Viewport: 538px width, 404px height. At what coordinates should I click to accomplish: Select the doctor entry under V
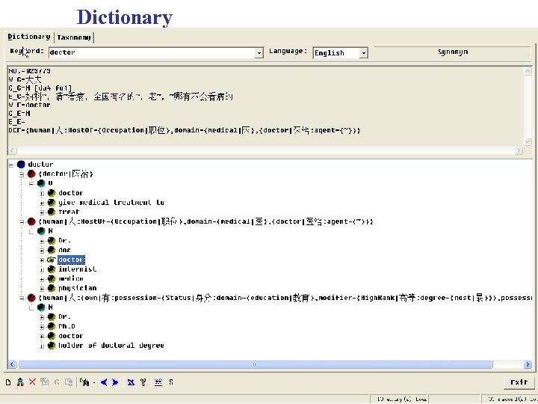pyautogui.click(x=71, y=193)
